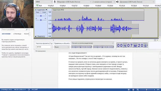
Task: Open the search options dropdown arrow
Action: pyautogui.click(x=29, y=30)
